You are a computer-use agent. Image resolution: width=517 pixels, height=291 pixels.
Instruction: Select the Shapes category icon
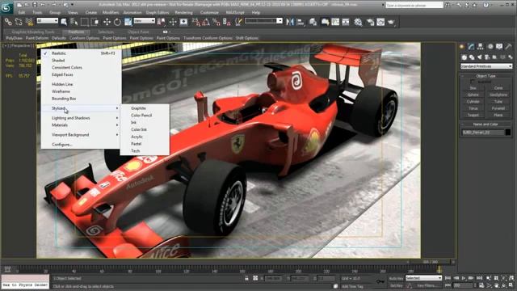pos(472,57)
